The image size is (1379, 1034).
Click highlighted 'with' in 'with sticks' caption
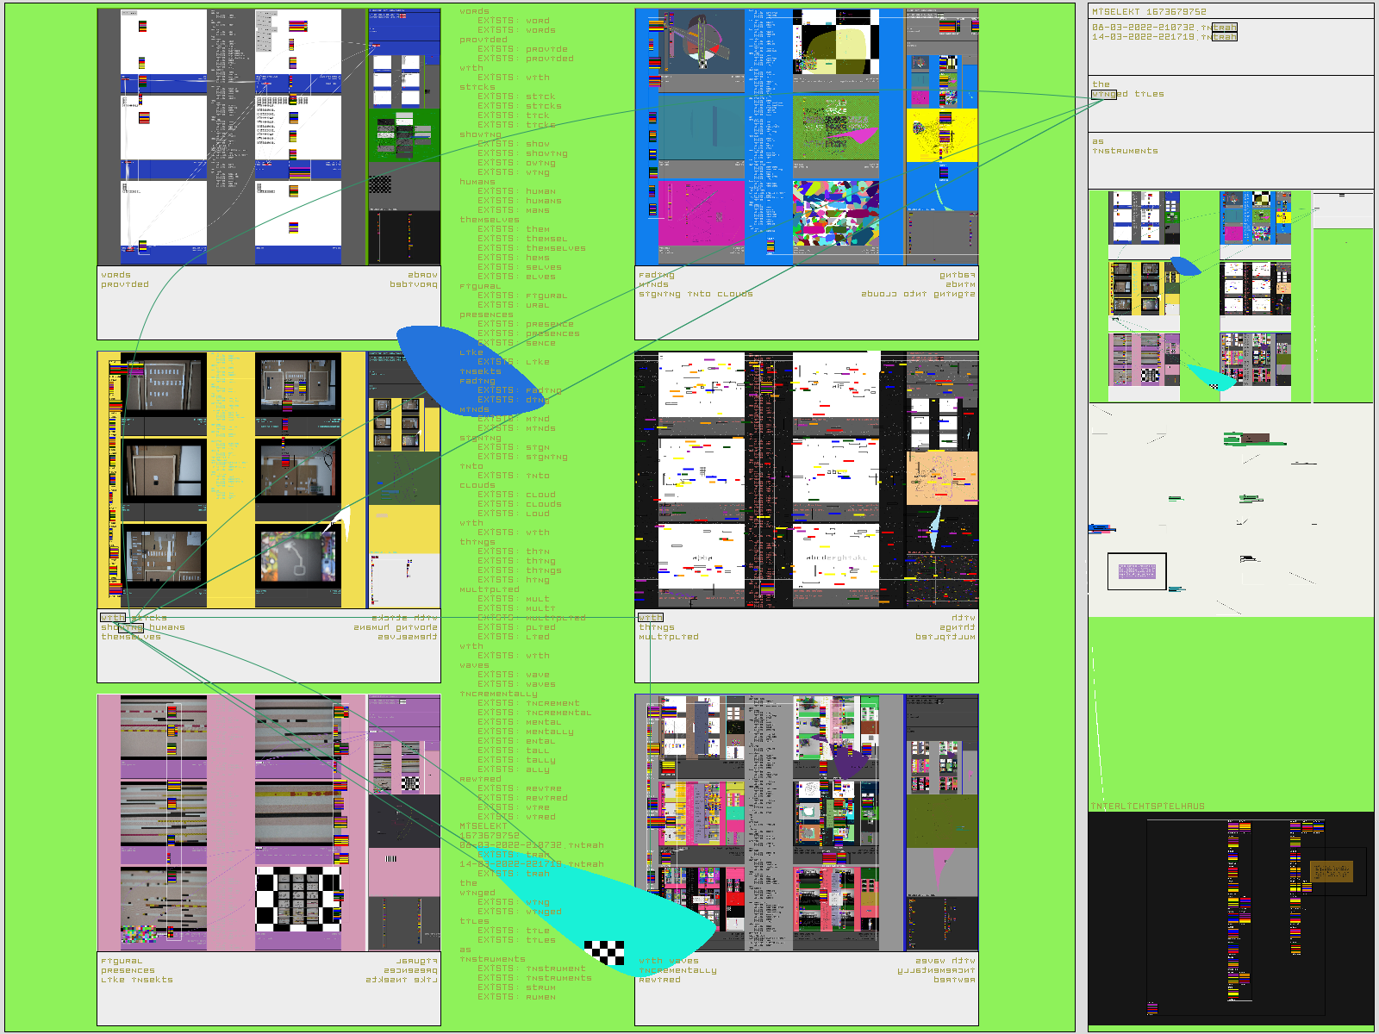click(113, 618)
